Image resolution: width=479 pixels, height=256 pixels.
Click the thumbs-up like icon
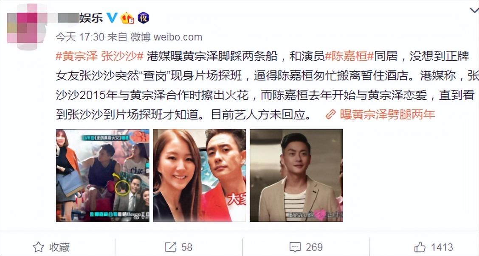[x=420, y=247]
